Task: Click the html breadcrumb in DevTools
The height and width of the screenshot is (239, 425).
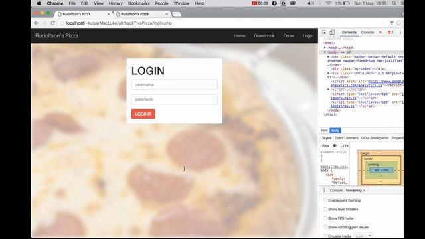Action: tap(325, 131)
